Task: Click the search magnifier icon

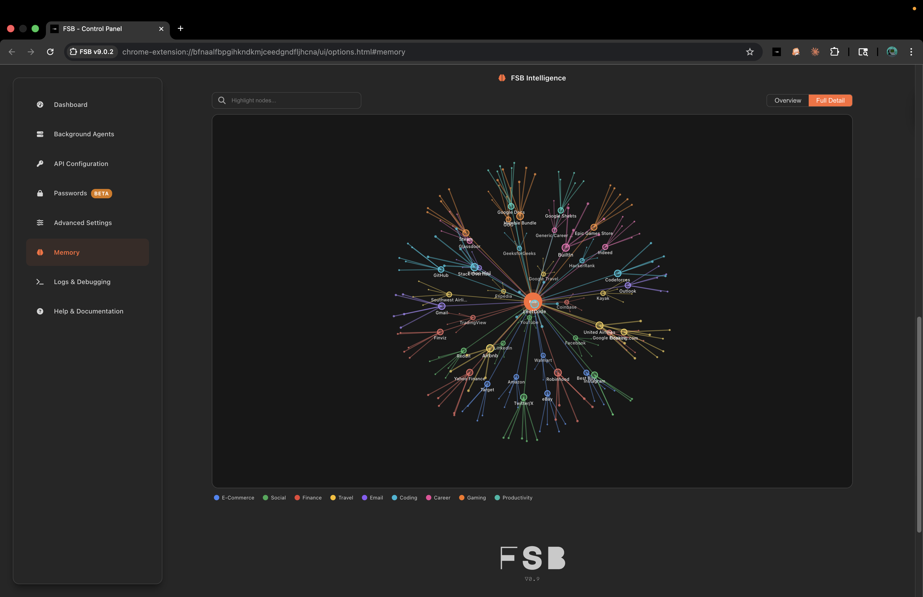Action: click(x=222, y=100)
